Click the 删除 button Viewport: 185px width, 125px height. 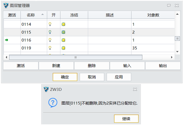pyautogui.click(x=92, y=66)
